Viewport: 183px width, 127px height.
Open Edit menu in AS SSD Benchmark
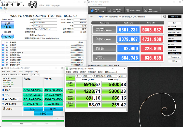pos(8,71)
